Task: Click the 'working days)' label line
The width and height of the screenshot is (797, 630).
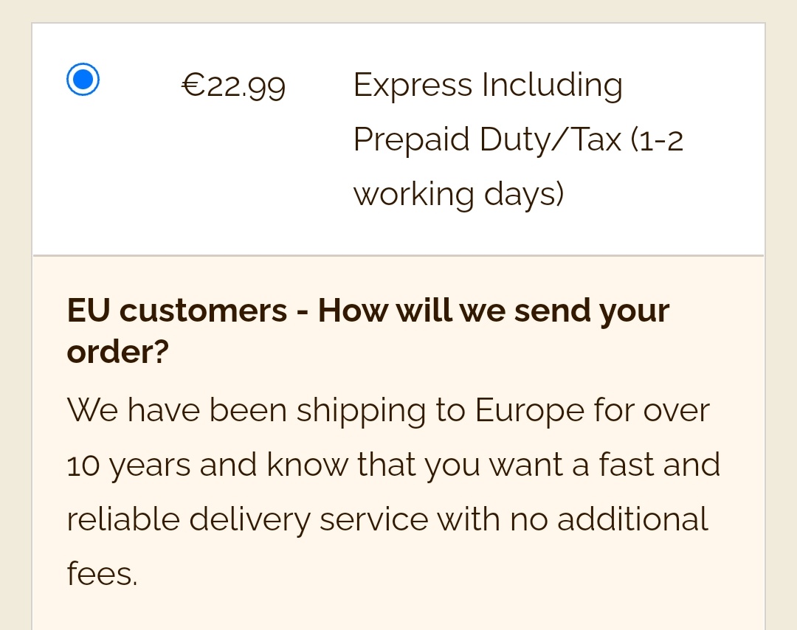Action: (458, 194)
